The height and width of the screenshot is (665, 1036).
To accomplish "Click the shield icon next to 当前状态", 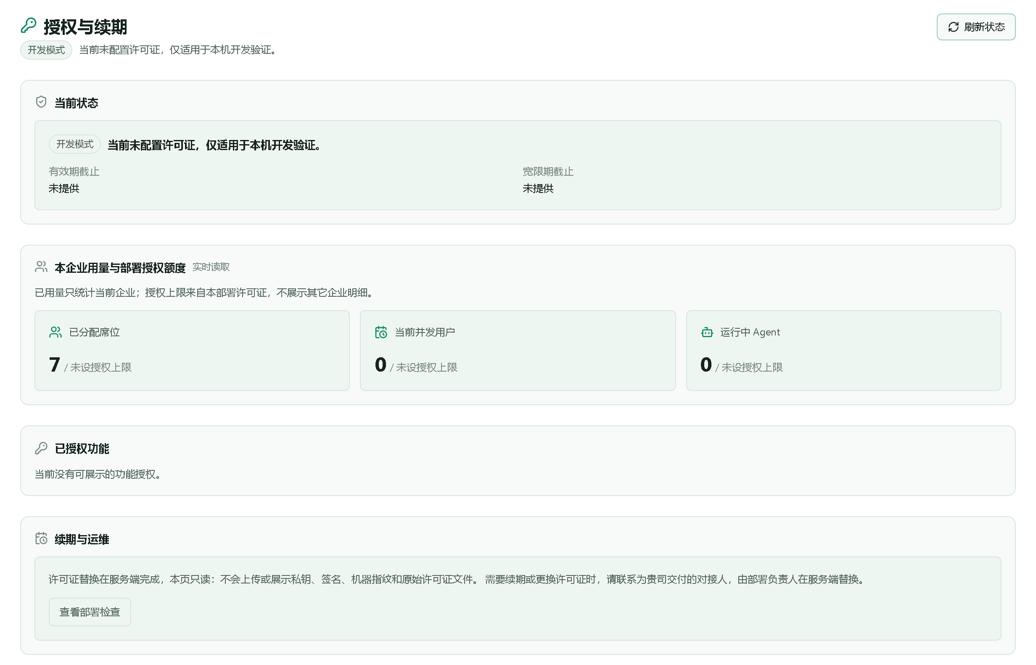I will pos(41,102).
